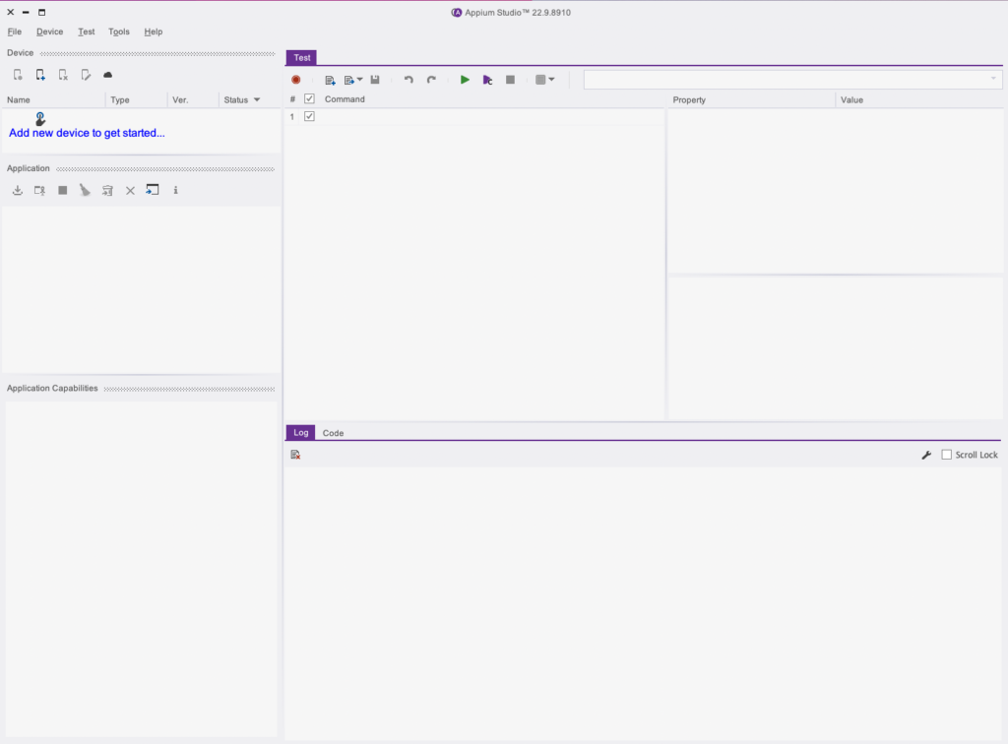Click the application info icon
Image resolution: width=1008 pixels, height=744 pixels.
175,190
